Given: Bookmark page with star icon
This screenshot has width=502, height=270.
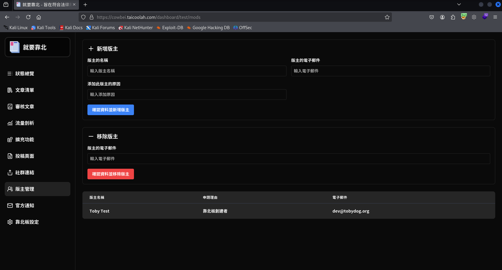Looking at the screenshot, I should pos(387,17).
